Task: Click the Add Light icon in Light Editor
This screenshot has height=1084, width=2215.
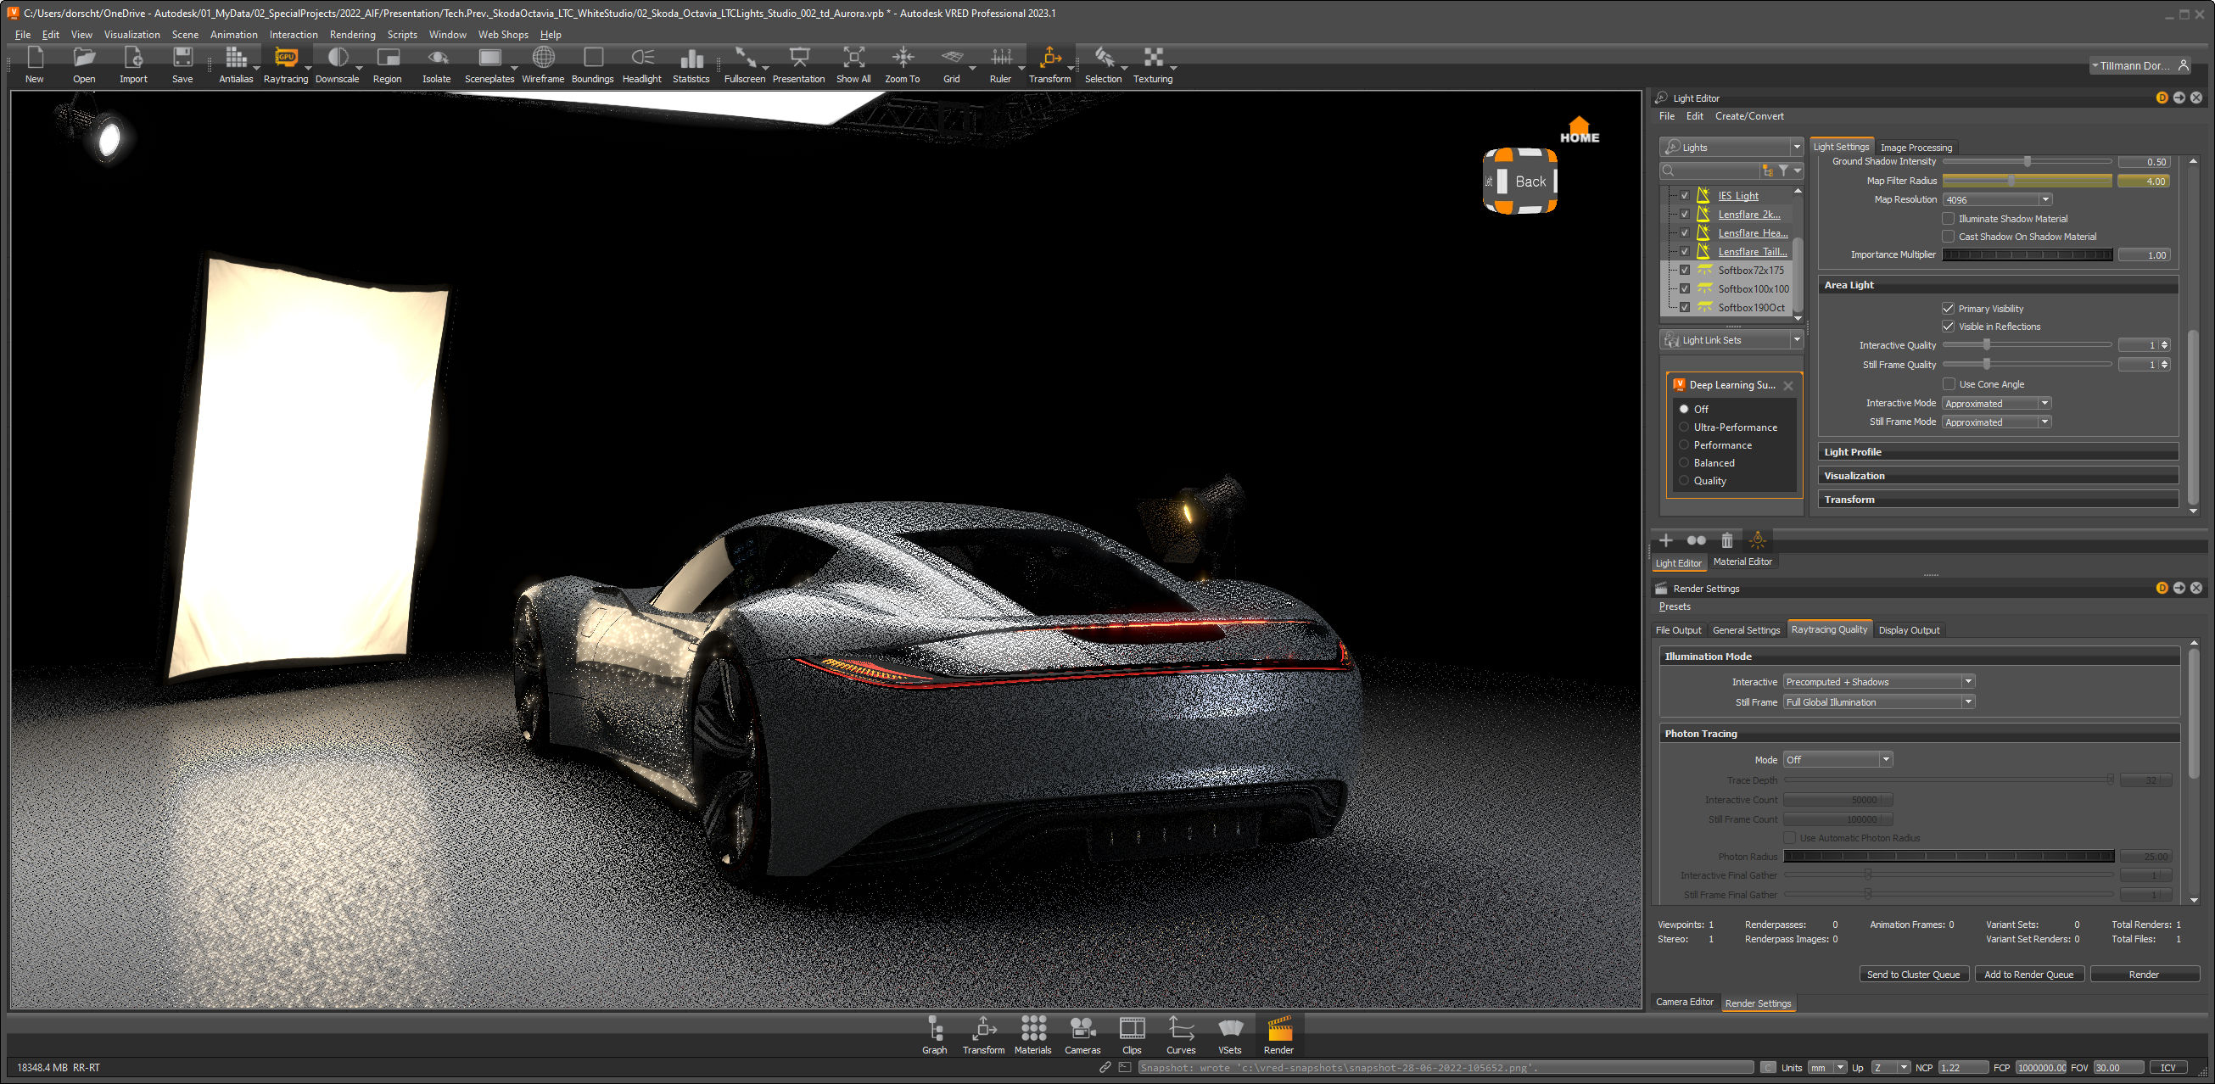Action: (1665, 540)
